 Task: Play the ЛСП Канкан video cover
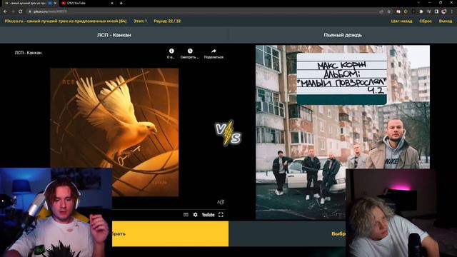[114, 132]
